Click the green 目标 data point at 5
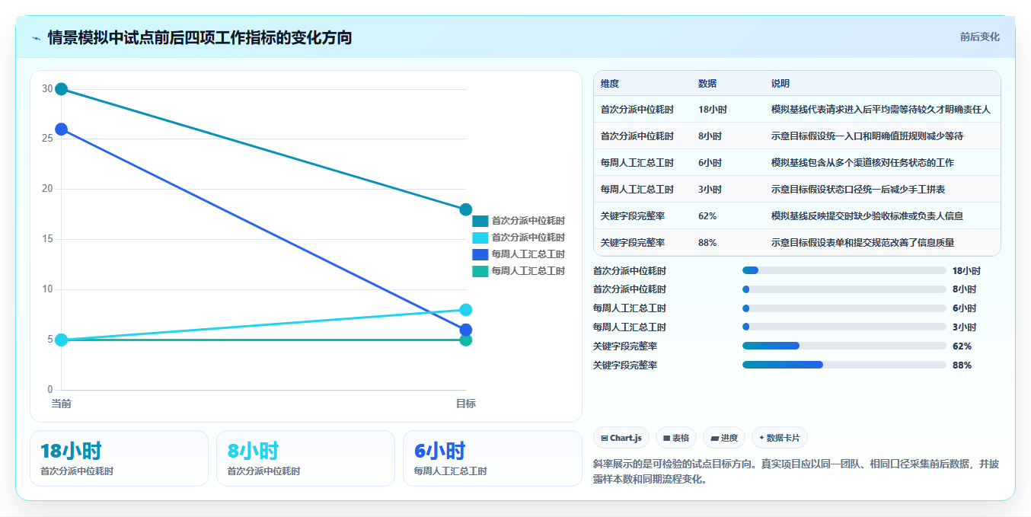Screen dimensions: 1031x517 (466, 340)
